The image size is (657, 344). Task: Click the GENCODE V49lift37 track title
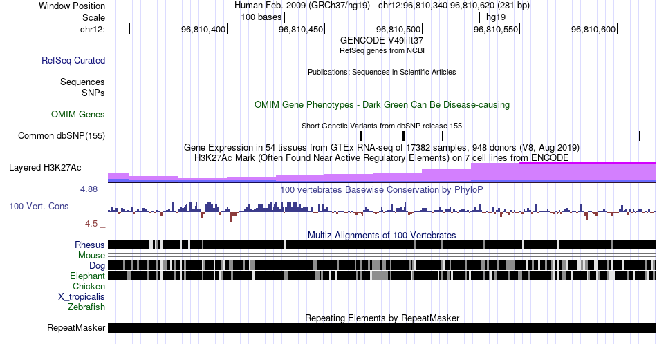pyautogui.click(x=382, y=41)
